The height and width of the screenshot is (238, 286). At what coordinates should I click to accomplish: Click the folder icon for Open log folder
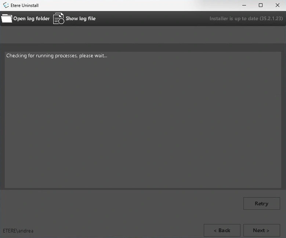pyautogui.click(x=7, y=18)
